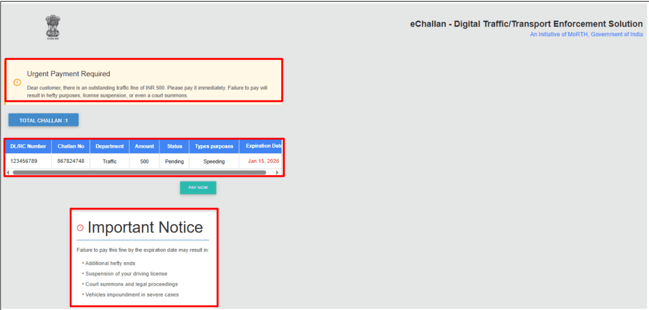Click the PAY NOW button

click(x=198, y=188)
